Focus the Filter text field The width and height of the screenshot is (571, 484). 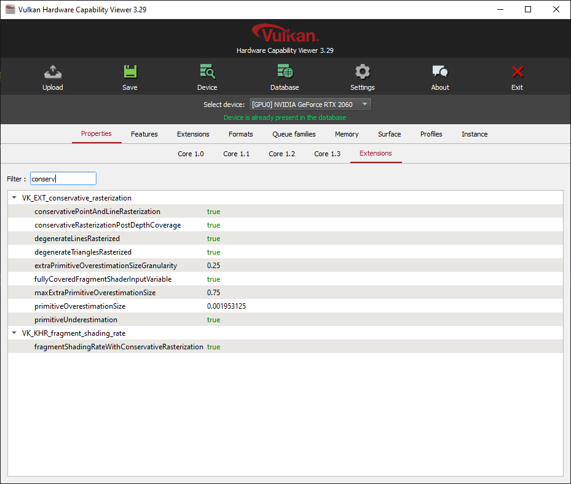coord(63,178)
